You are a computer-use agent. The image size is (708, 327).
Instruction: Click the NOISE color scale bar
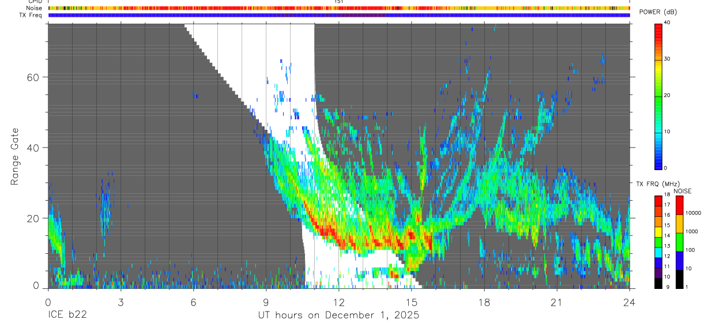pyautogui.click(x=680, y=242)
